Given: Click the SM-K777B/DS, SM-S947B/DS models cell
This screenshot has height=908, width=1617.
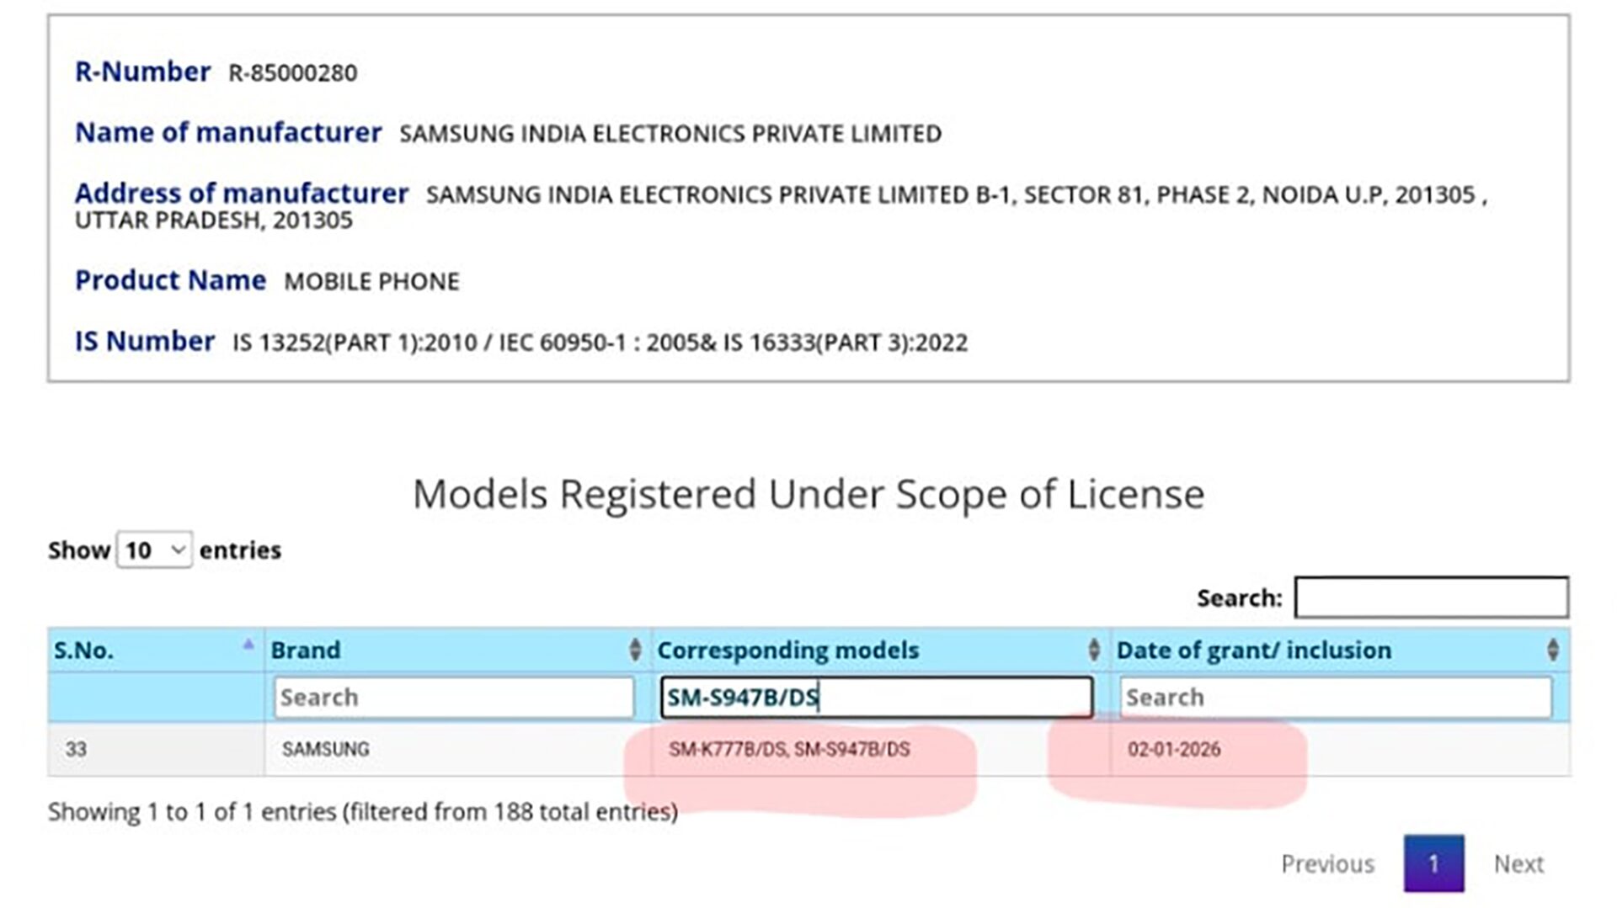Looking at the screenshot, I should click(x=789, y=750).
